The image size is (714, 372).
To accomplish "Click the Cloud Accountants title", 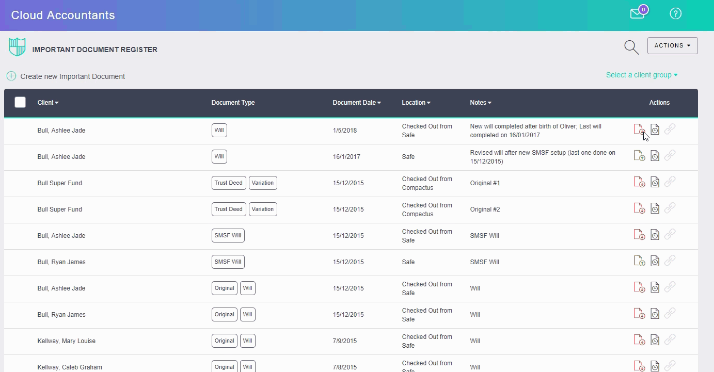I will click(63, 15).
